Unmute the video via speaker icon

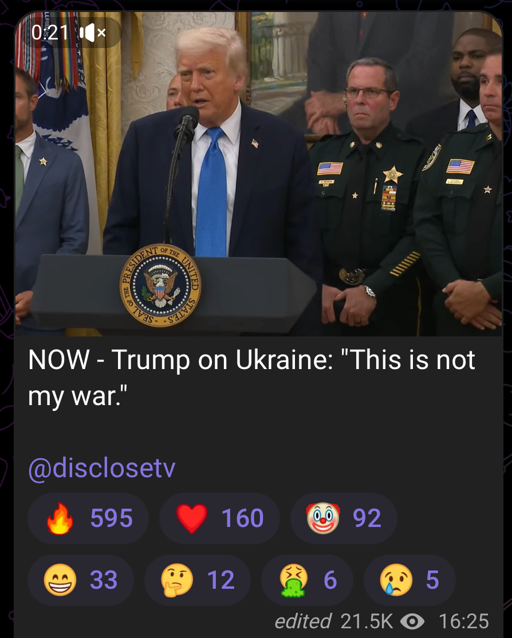tap(93, 33)
